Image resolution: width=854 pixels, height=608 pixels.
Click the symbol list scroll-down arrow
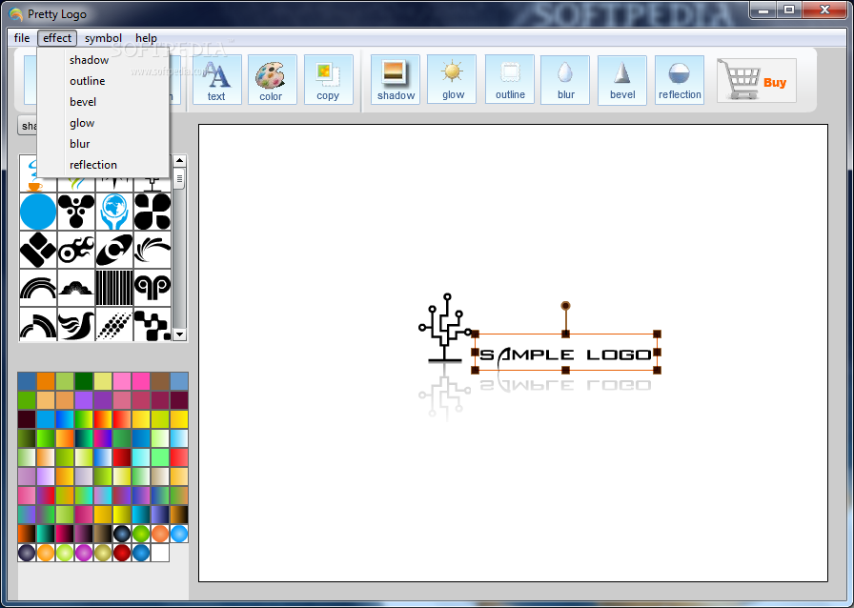click(x=180, y=334)
